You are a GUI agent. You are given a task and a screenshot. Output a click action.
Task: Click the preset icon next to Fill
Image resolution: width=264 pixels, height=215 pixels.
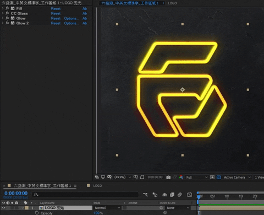tap(13, 8)
